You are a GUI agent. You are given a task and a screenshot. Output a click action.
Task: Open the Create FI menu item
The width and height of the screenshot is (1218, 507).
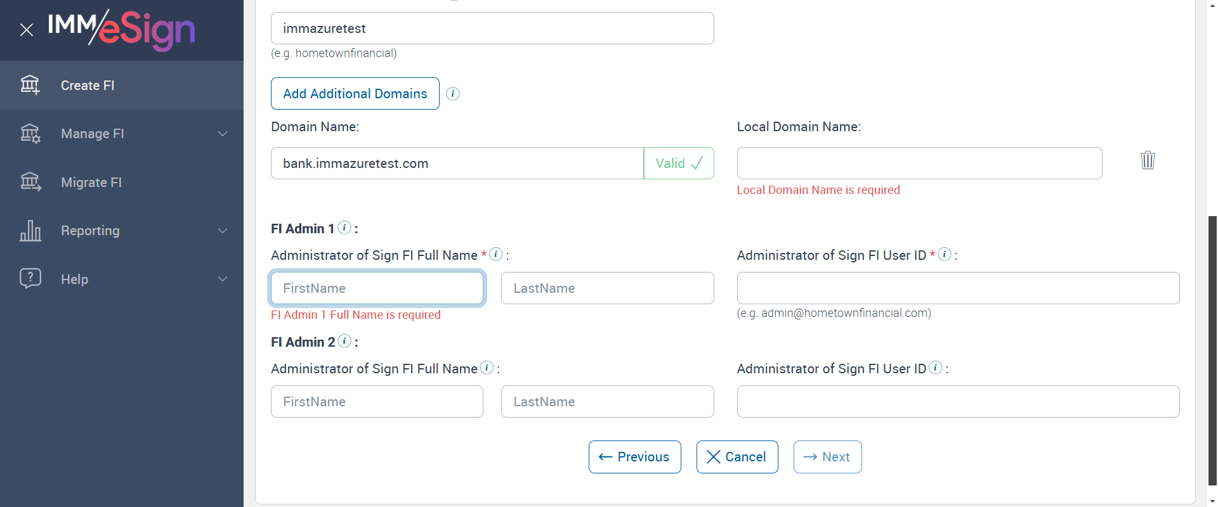pos(88,86)
